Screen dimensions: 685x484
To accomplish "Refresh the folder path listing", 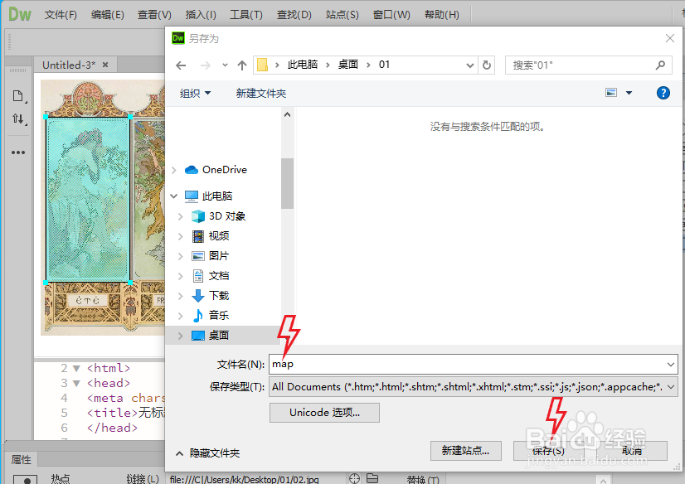I will [487, 65].
